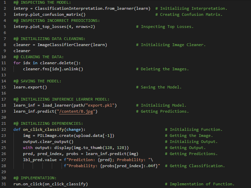
Task: Click the learn.export() statement
Action: [30, 87]
